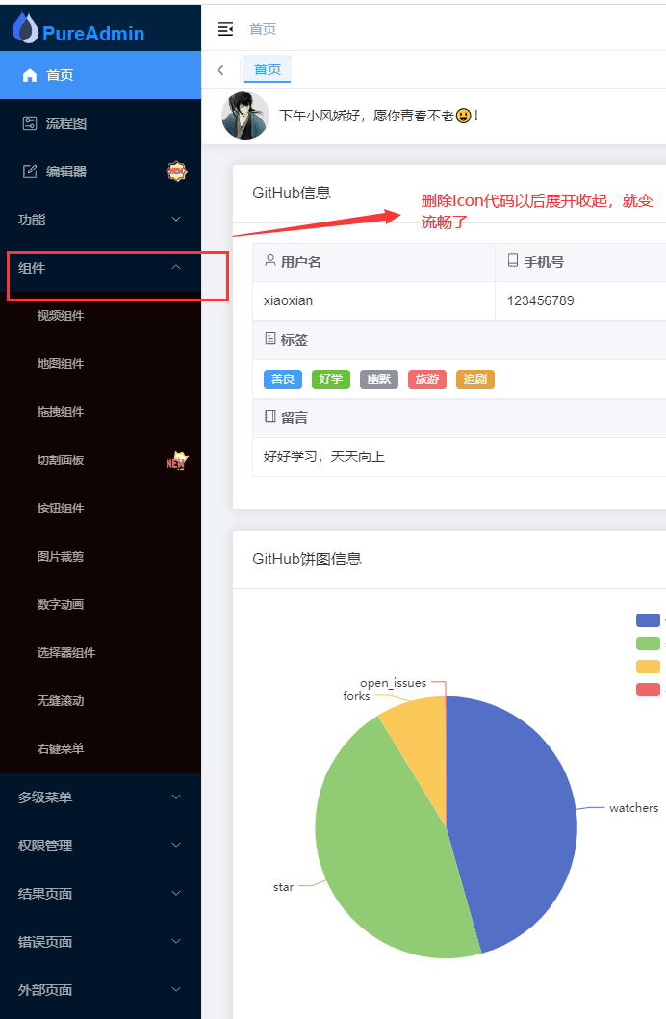The image size is (666, 1019).
Task: Click the smiley emoji in greeting
Action: coord(464,116)
